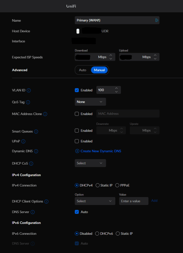Click the Enter a value field
183x253 pixels.
134,201
